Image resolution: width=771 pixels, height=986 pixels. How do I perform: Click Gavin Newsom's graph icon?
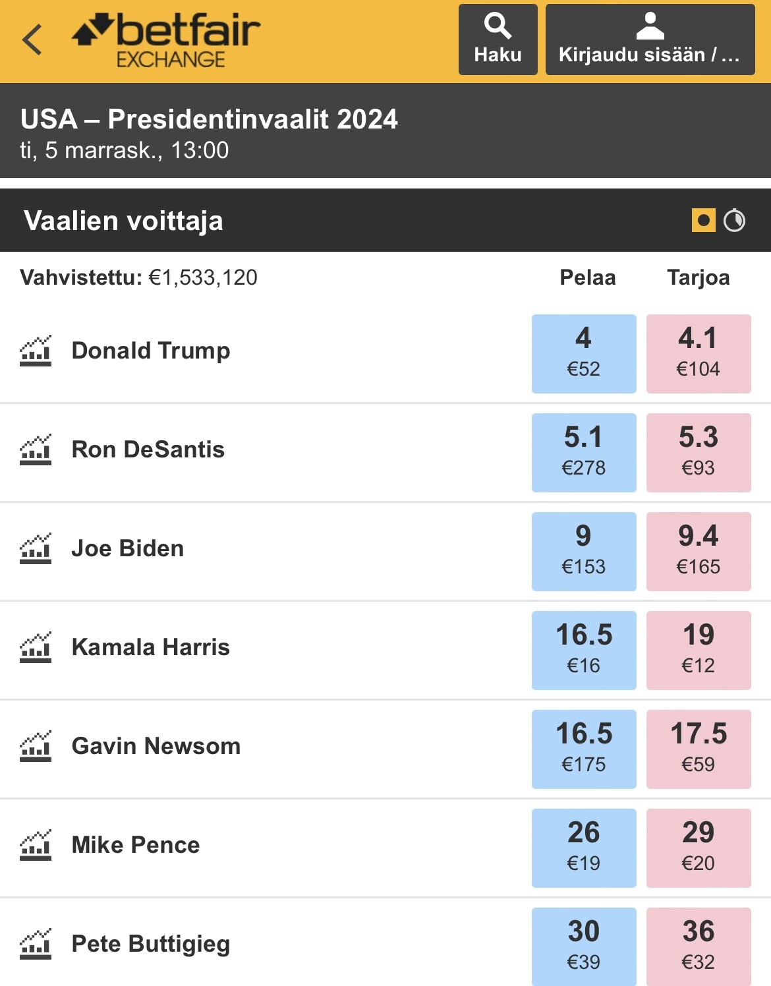(x=36, y=746)
